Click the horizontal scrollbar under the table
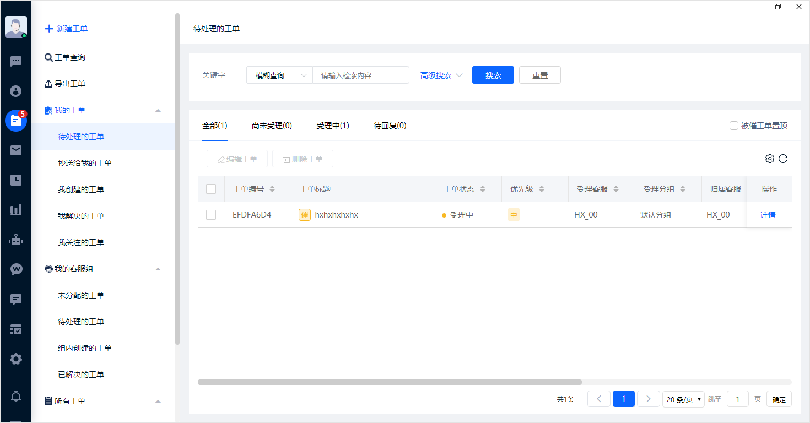 click(x=390, y=382)
